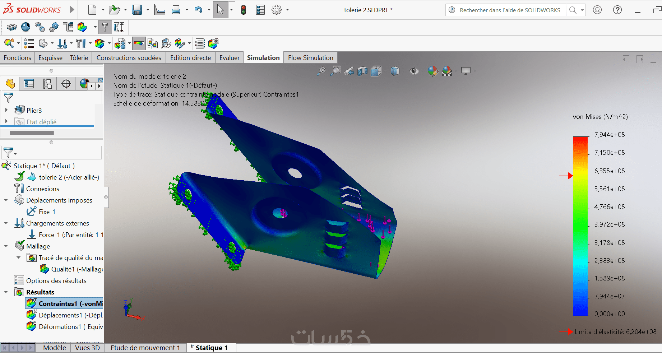Collapse the Résultats node
The image size is (662, 353).
[x=6, y=292]
